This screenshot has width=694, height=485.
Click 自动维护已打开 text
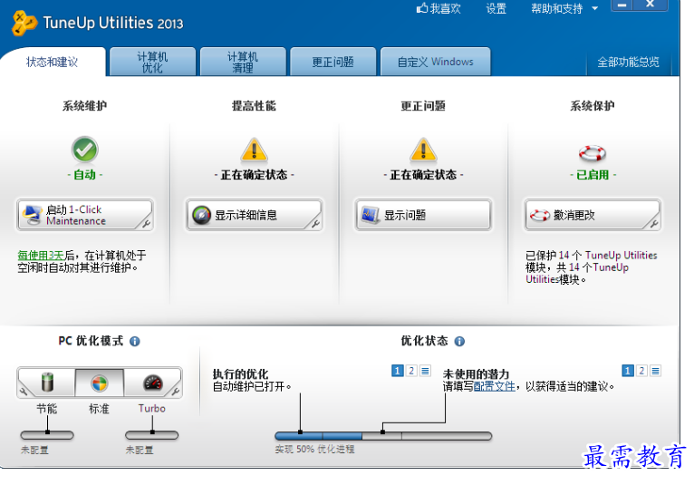[252, 387]
